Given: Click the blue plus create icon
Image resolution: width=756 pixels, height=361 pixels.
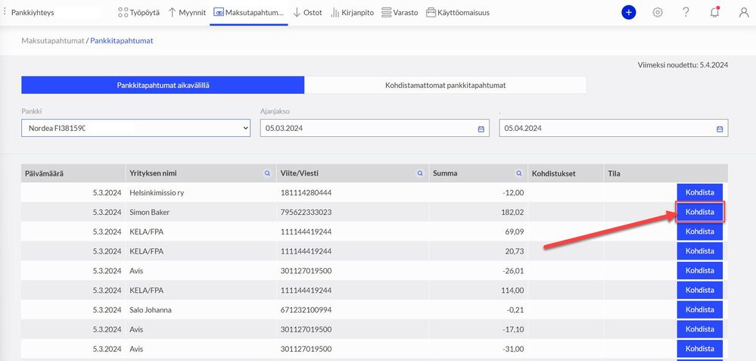Looking at the screenshot, I should [629, 13].
